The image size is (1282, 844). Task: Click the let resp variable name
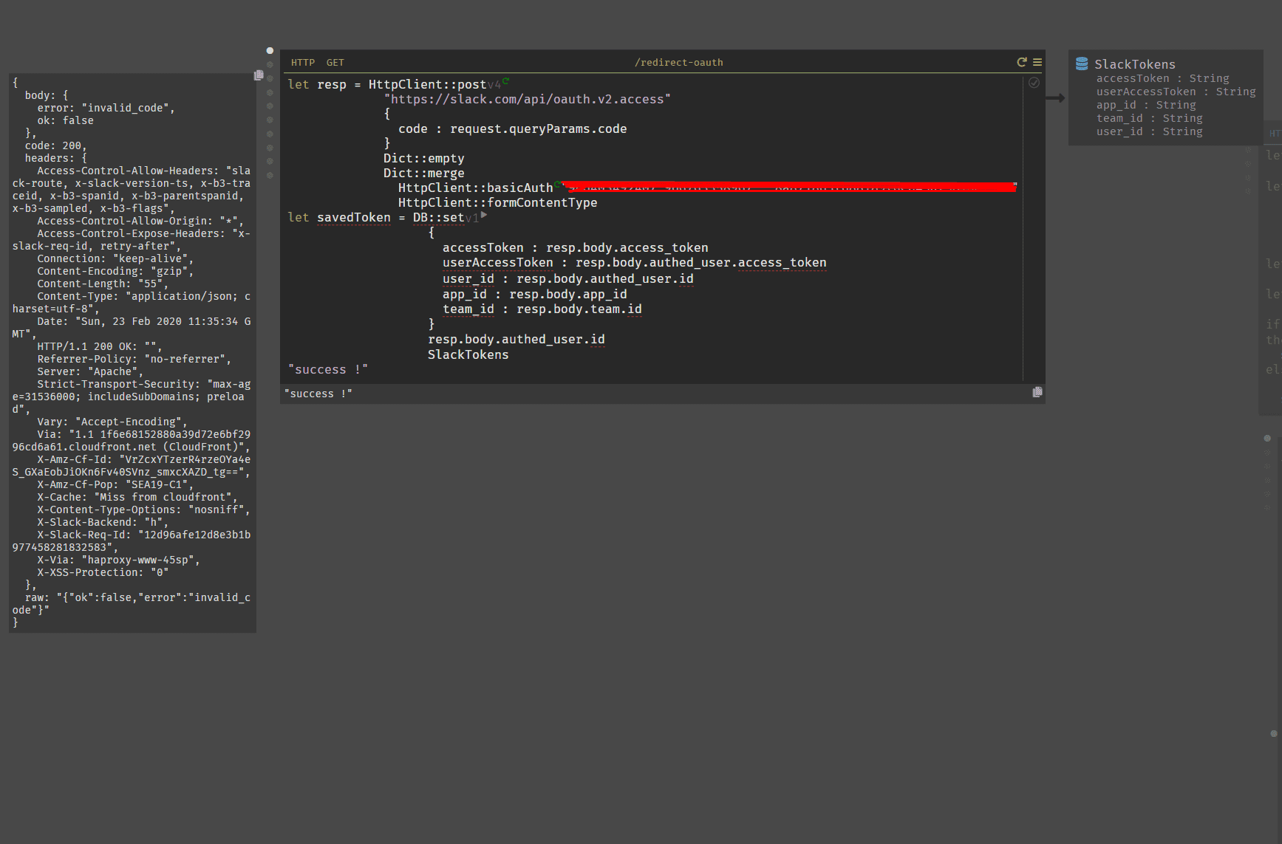click(x=332, y=84)
